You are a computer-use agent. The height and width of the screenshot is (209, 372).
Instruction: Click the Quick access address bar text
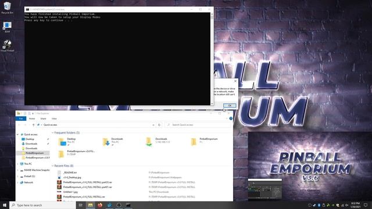pos(51,125)
